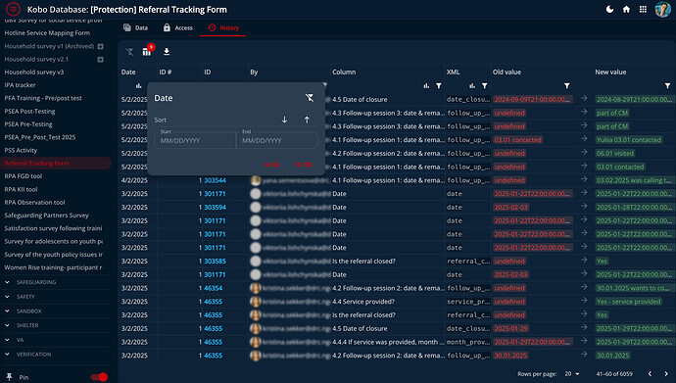676x383 pixels.
Task: Click '03.01 contacted' old value cell
Action: click(x=518, y=140)
